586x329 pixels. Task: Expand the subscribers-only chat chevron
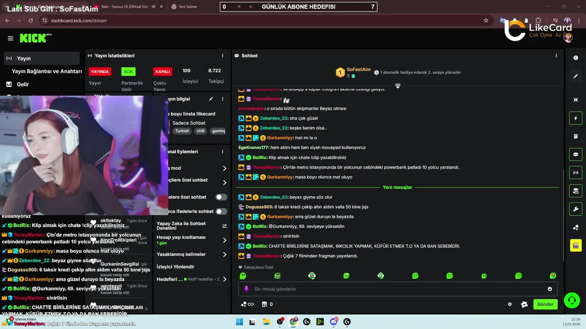click(224, 183)
